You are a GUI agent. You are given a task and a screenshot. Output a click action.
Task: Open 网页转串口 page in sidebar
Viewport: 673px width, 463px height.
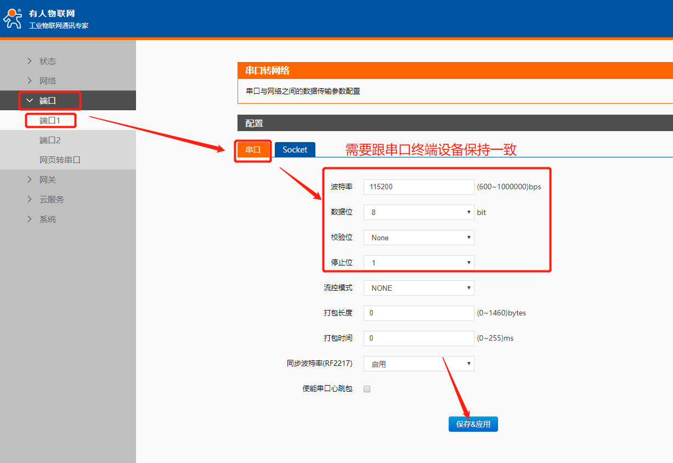[60, 160]
